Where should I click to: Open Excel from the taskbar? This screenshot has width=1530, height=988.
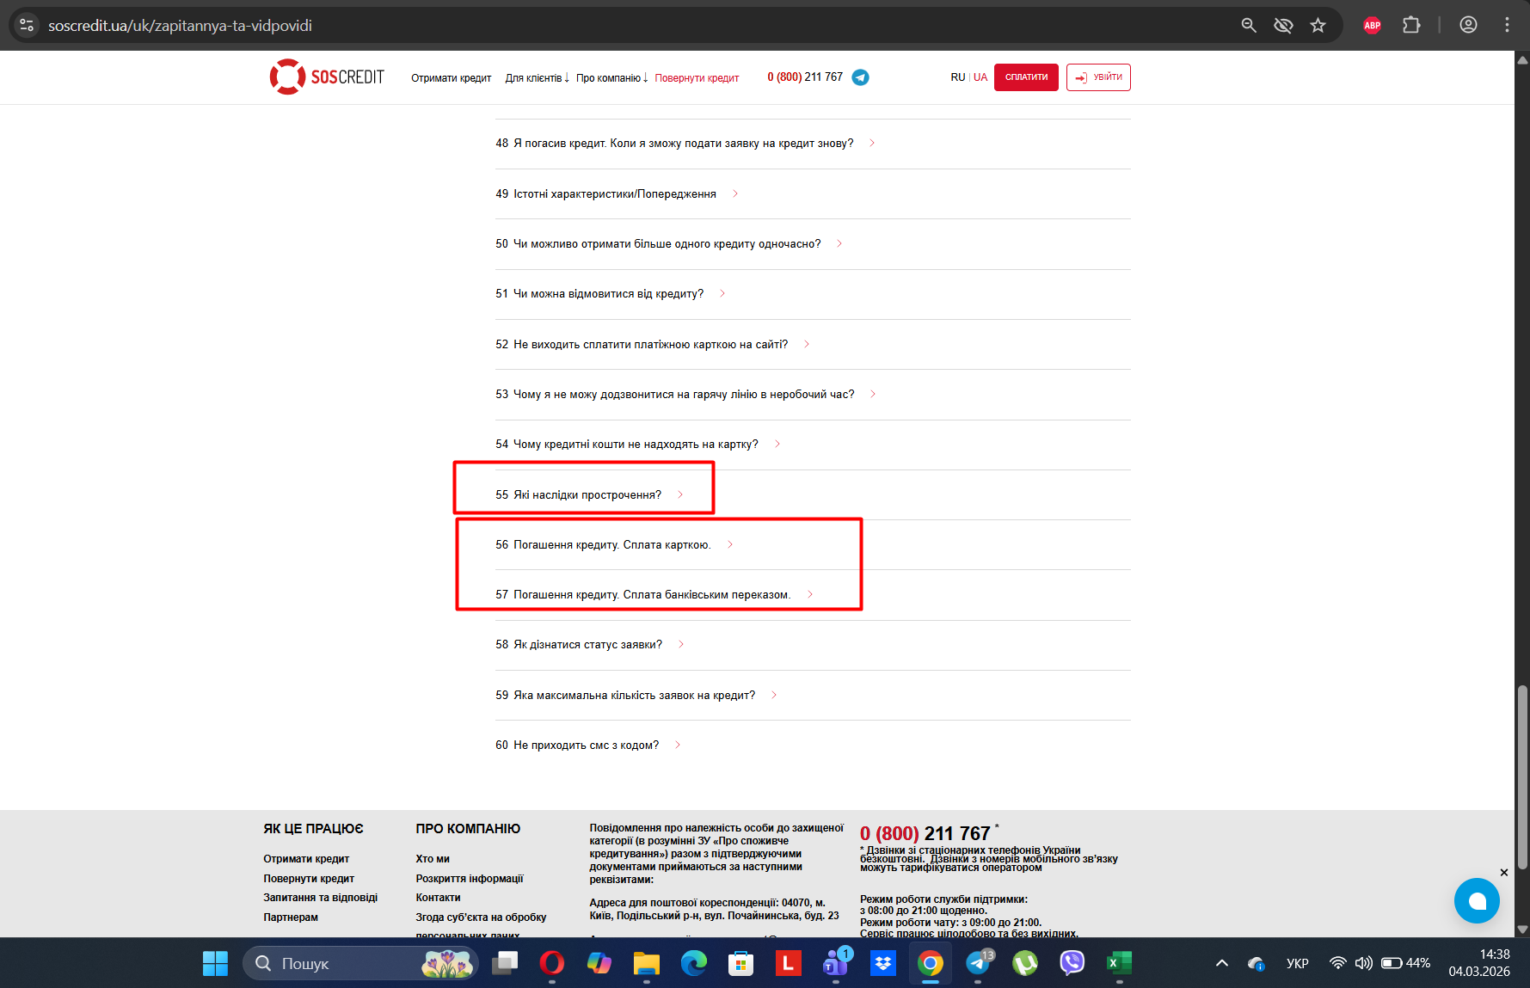pos(1120,963)
